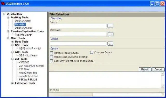Click the Rebuild button

(x=145, y=69)
